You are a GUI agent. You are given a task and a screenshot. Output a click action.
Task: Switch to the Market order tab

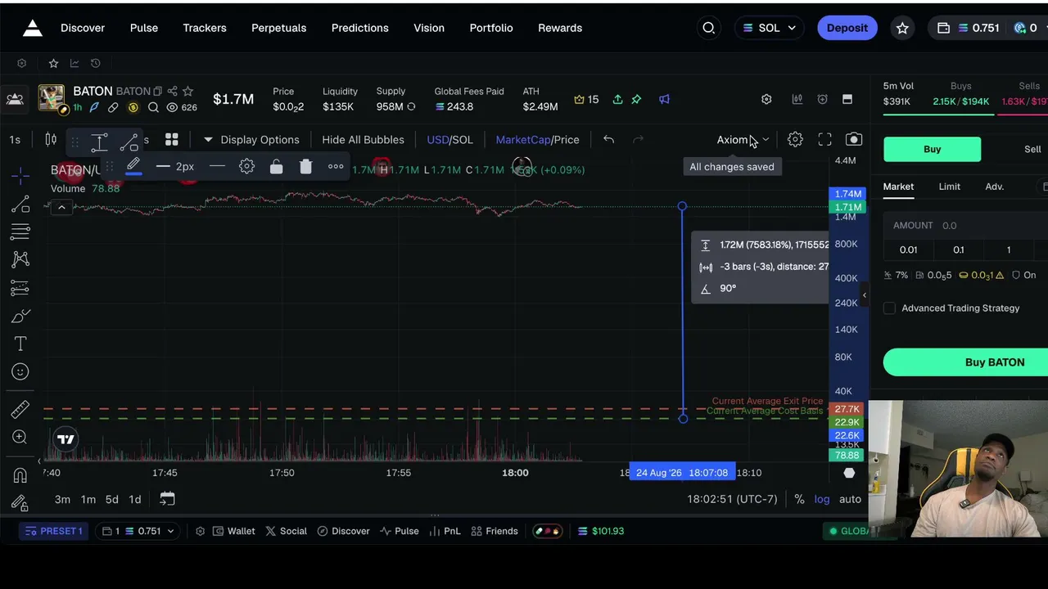tap(898, 187)
